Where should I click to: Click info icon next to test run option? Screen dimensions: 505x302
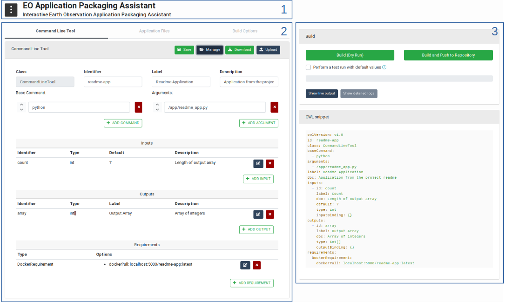(384, 67)
